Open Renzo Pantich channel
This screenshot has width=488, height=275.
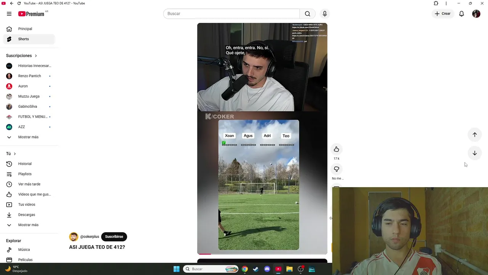[29, 76]
